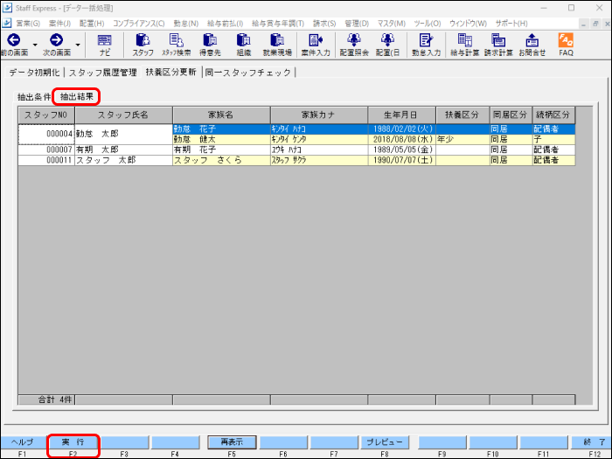Open the スタッフ toolbar icon
The width and height of the screenshot is (612, 459).
click(x=143, y=45)
